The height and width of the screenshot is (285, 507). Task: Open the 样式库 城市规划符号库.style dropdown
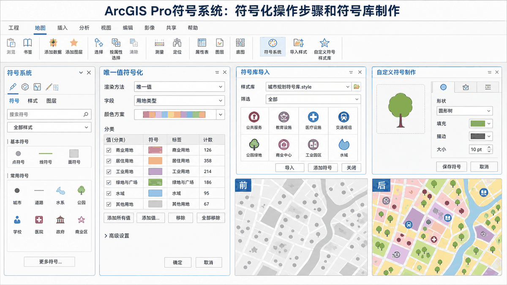point(308,87)
